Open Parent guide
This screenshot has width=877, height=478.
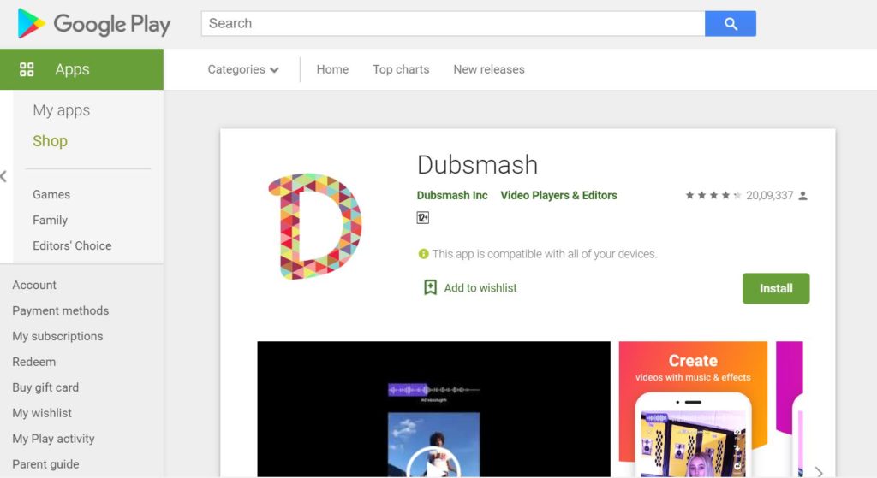click(45, 464)
